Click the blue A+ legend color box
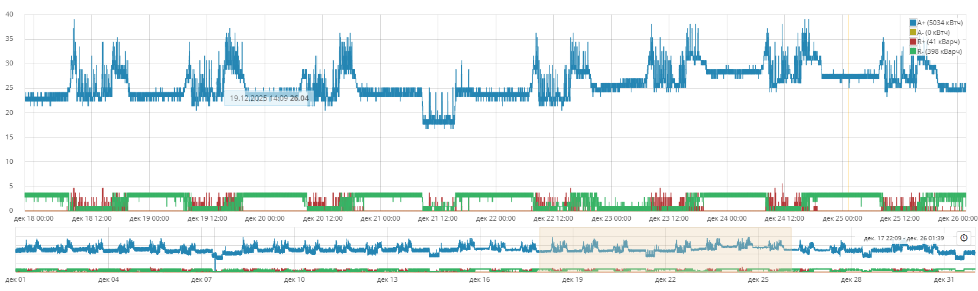The width and height of the screenshot is (978, 291). coord(913,23)
